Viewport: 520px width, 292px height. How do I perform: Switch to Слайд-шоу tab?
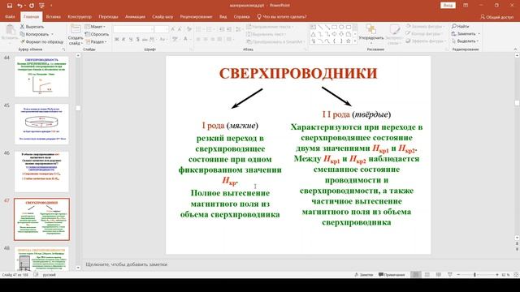point(162,16)
